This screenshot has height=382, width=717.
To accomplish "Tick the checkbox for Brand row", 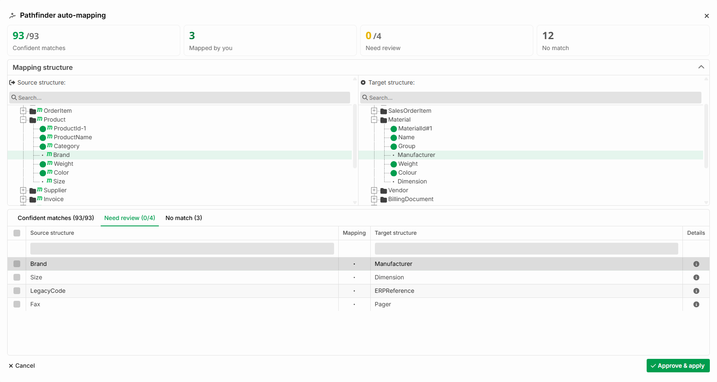I will pyautogui.click(x=17, y=264).
